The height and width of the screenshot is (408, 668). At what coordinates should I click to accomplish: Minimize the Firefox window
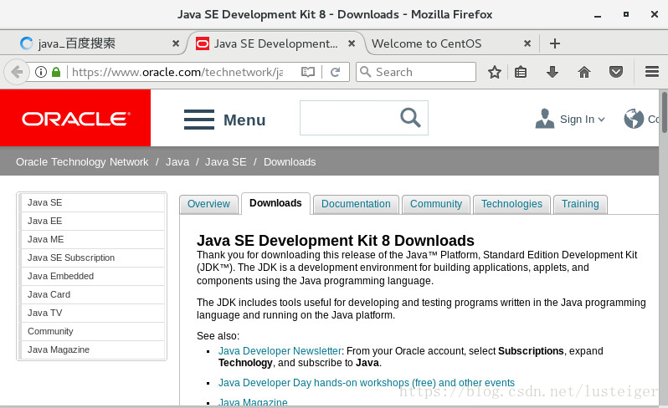click(x=598, y=15)
